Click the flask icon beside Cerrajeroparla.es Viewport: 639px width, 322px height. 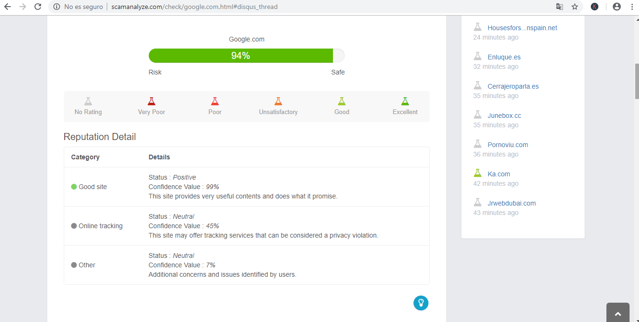pyautogui.click(x=478, y=86)
